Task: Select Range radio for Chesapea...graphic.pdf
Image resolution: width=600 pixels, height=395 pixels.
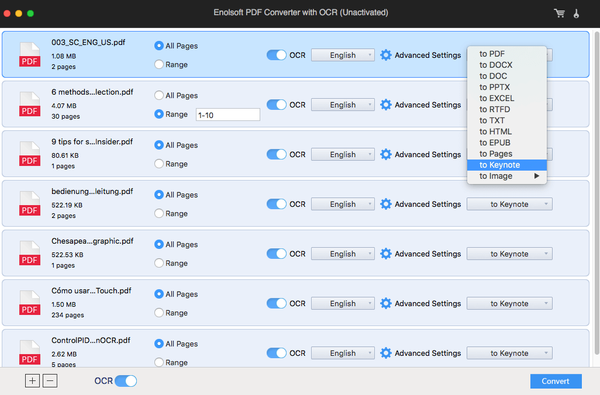Action: [159, 263]
